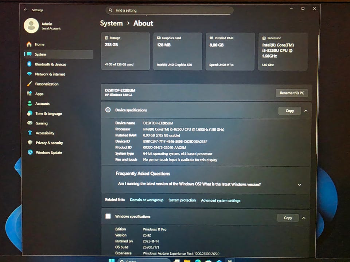
Task: Click the No pen or touch input text
Action: tap(180, 160)
